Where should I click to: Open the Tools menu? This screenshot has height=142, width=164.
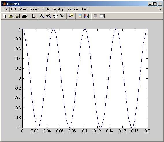click(x=46, y=9)
